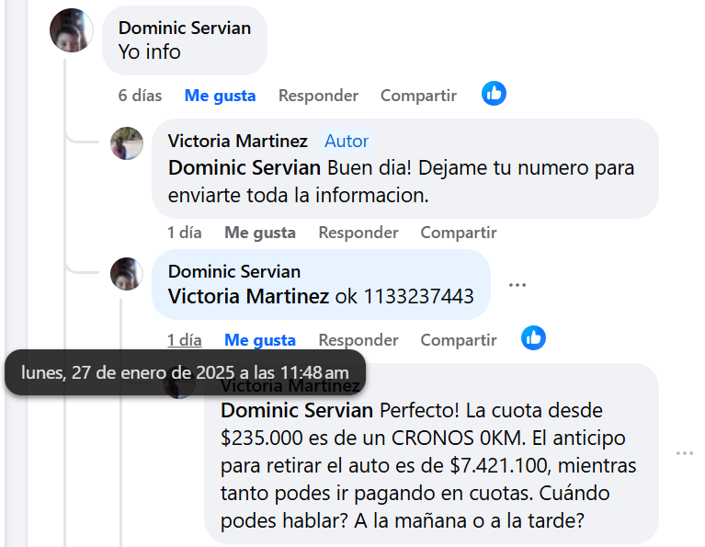Click the blue like reaction icon under "Yo info"
705x547 pixels.
coord(495,94)
